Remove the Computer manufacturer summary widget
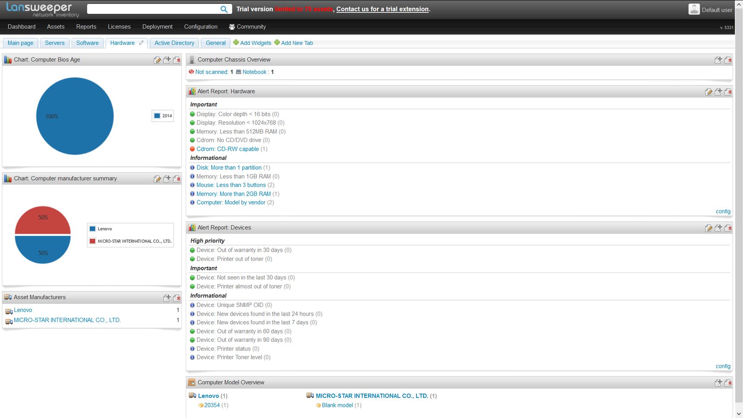 point(177,179)
